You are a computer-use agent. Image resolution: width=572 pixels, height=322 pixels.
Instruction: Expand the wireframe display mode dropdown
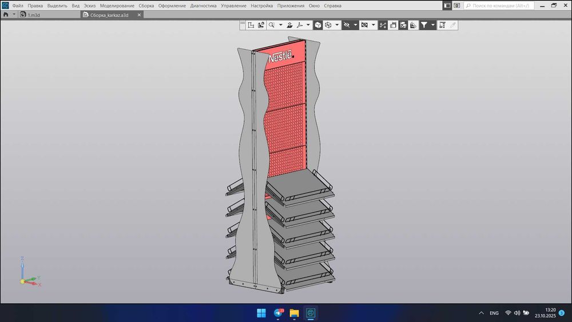337,25
